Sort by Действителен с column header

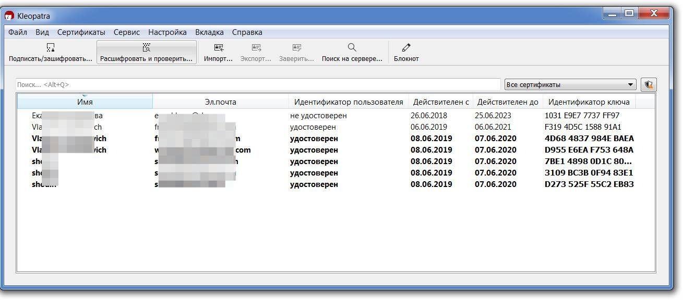(x=441, y=102)
